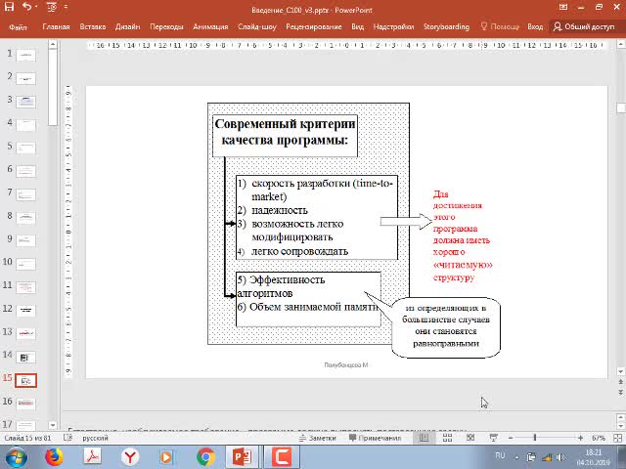The width and height of the screenshot is (626, 469).
Task: Click the Previous Slide double-arrow button
Action: pos(620,382)
